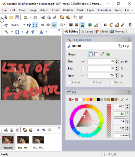Select the diagonal line brush shape
This screenshot has width=135, height=157.
(102, 54)
